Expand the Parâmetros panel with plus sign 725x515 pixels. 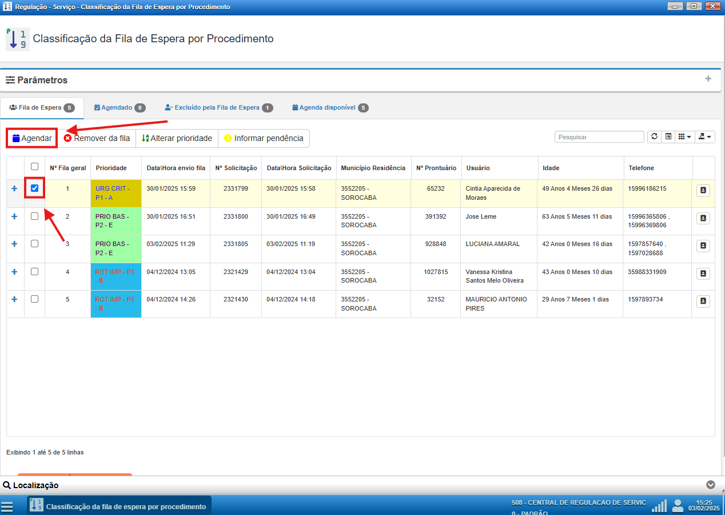708,79
